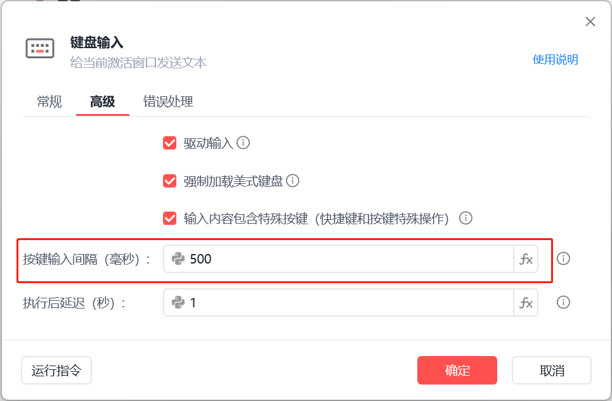The height and width of the screenshot is (401, 612).
Task: Uncheck the 驱动输入 checkbox
Action: coord(169,143)
